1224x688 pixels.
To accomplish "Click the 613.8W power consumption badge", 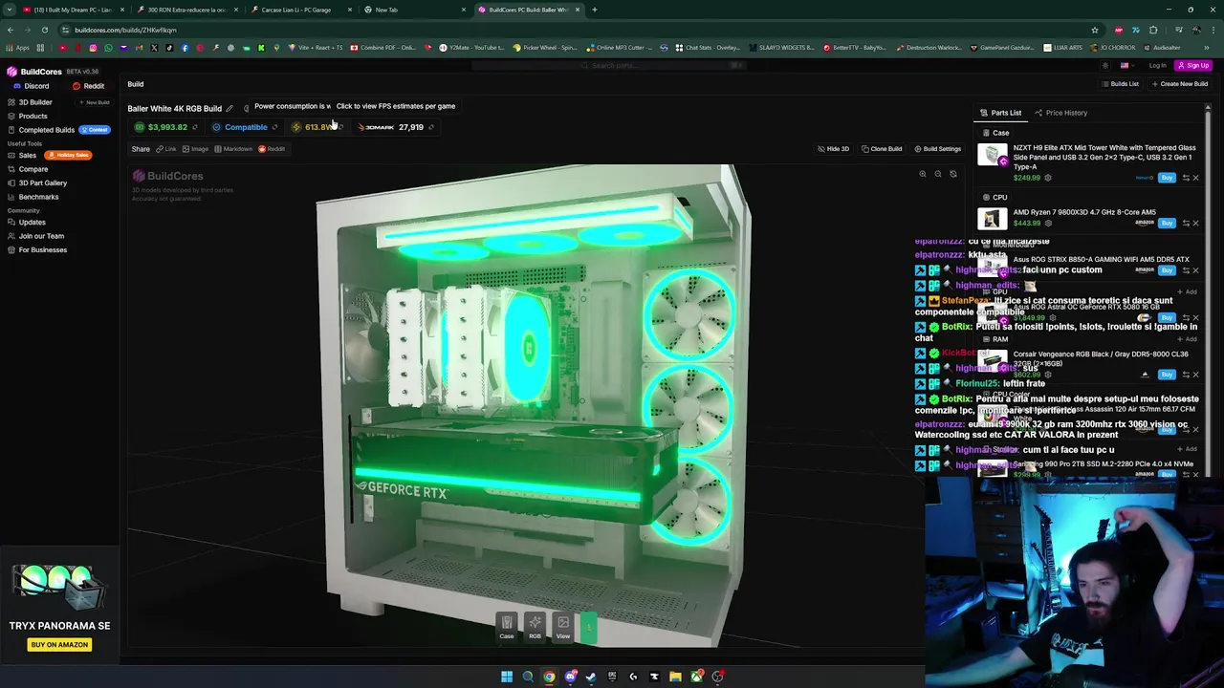I will (x=317, y=127).
